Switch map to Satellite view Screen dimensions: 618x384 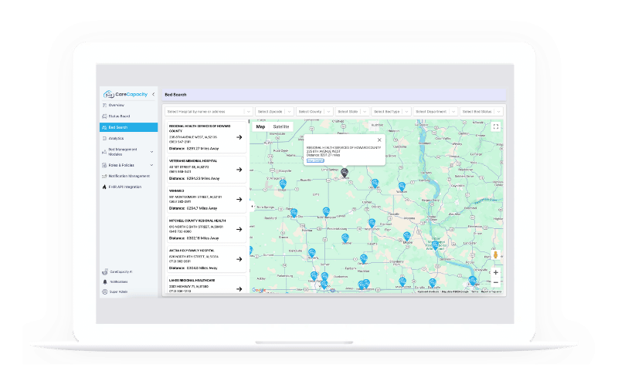[281, 126]
